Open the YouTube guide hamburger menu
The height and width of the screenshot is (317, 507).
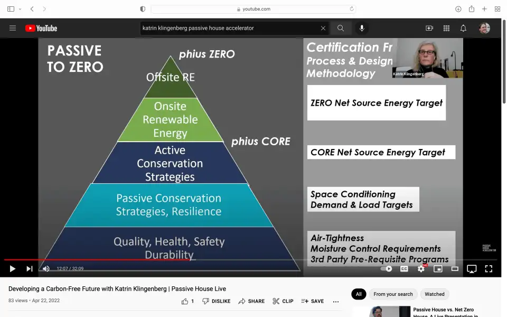[13, 28]
